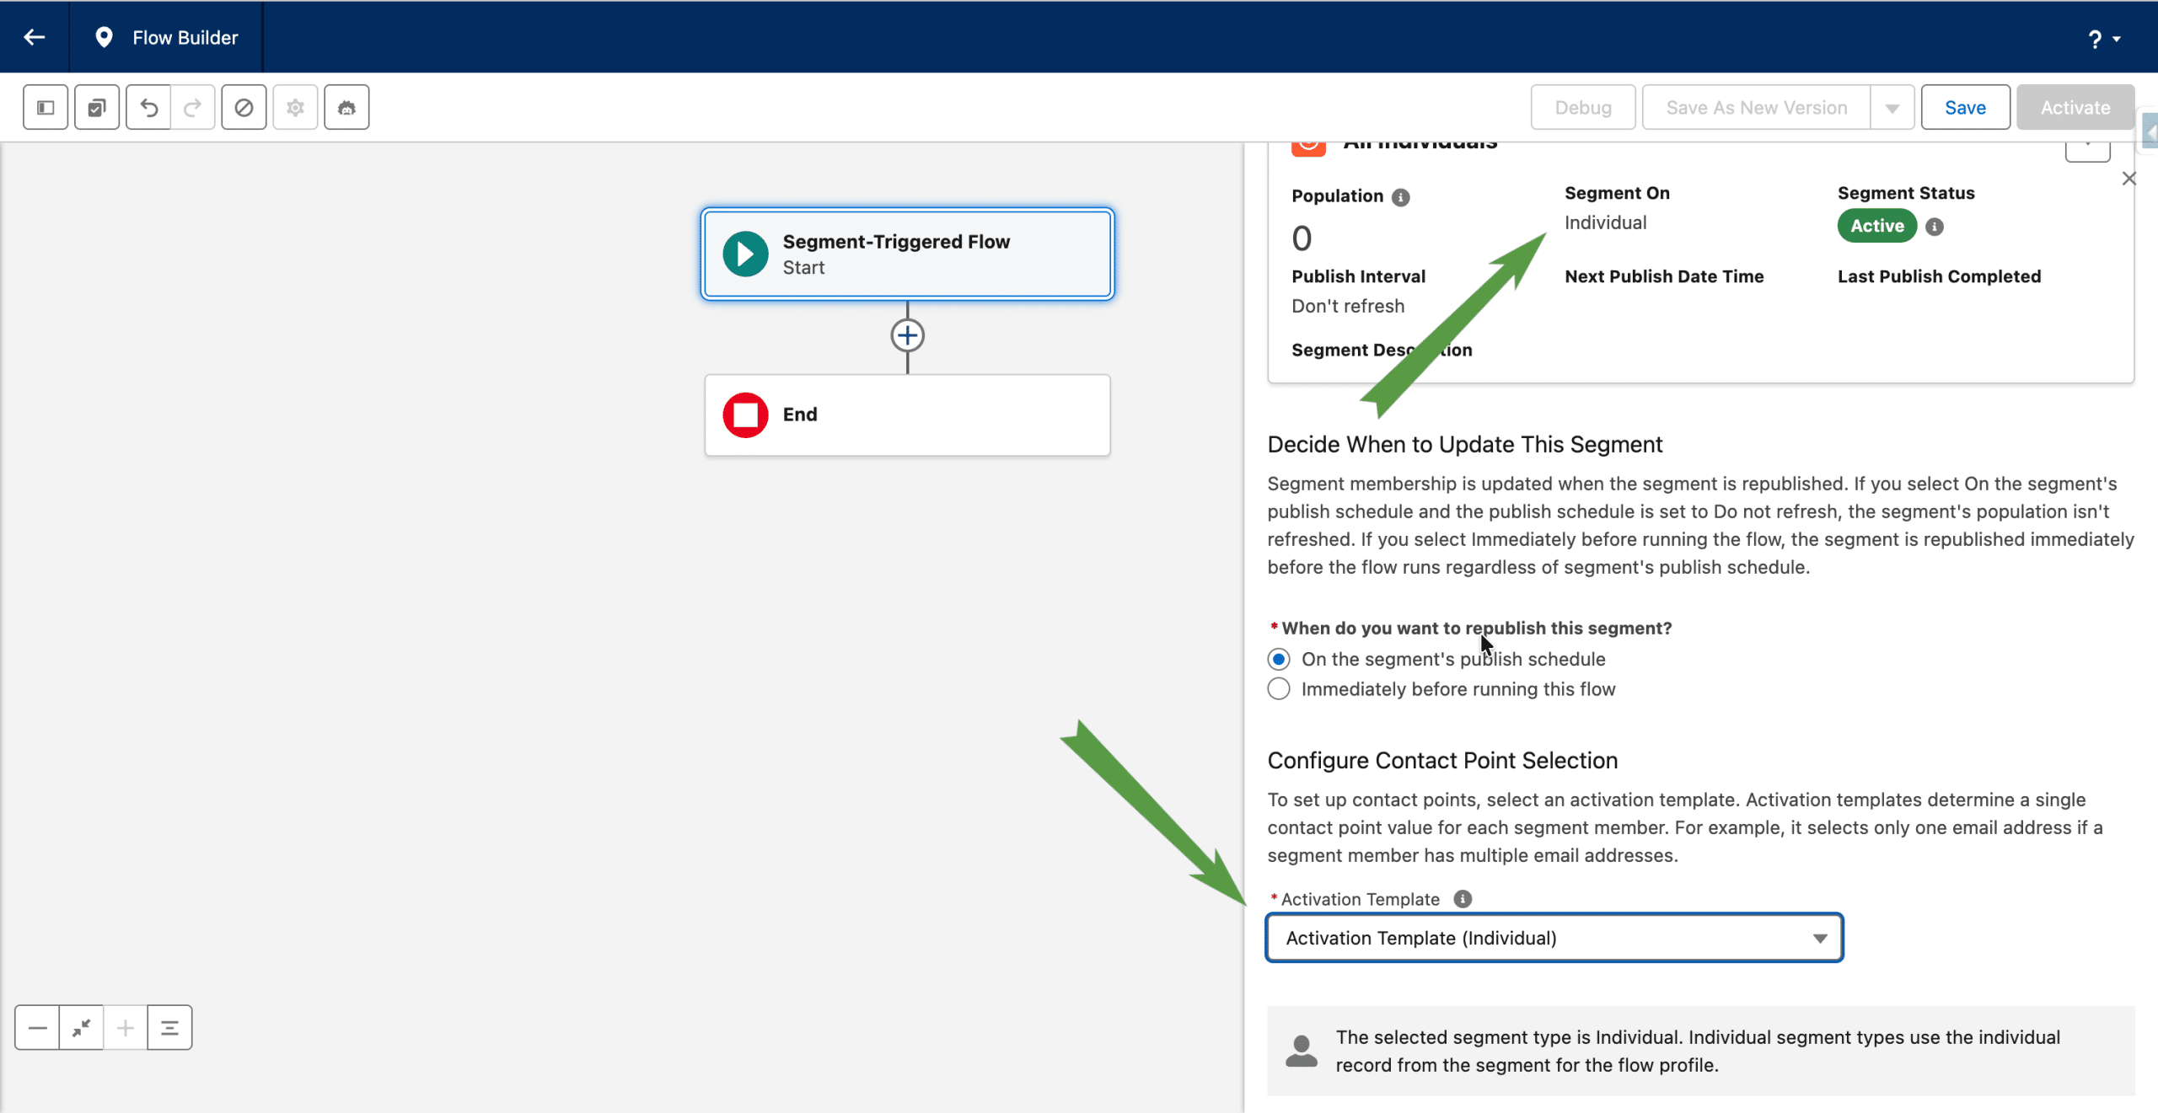Select On the segment's publish schedule
Image resolution: width=2158 pixels, height=1113 pixels.
1279,659
